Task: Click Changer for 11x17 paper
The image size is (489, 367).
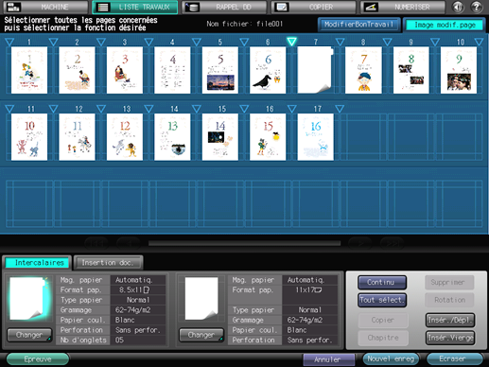Action: [201, 335]
